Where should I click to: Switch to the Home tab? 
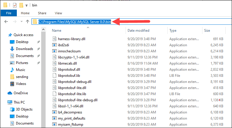(25, 13)
